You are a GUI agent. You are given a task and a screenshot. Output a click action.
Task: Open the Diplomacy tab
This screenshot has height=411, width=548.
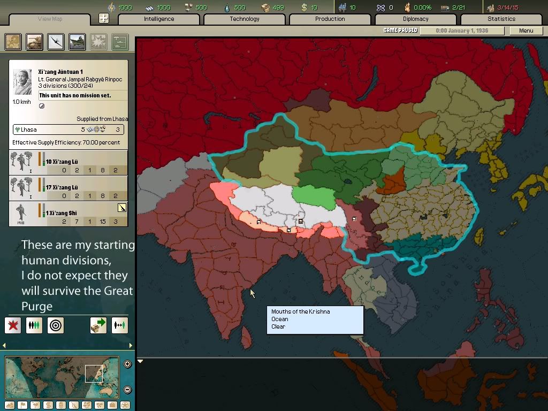415,19
